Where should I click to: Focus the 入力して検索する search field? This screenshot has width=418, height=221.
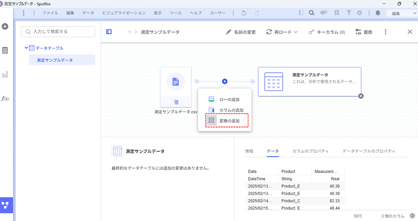(x=58, y=32)
